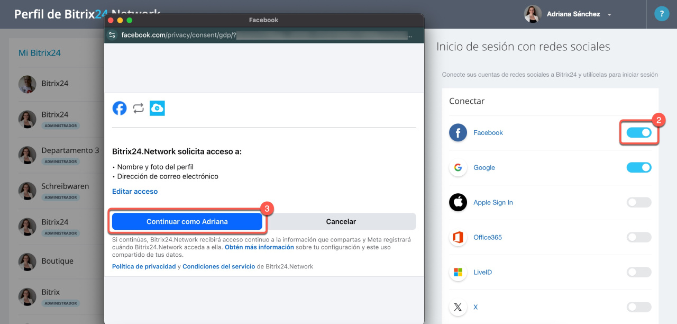
Task: Click the Office365 icon
Action: pyautogui.click(x=458, y=237)
